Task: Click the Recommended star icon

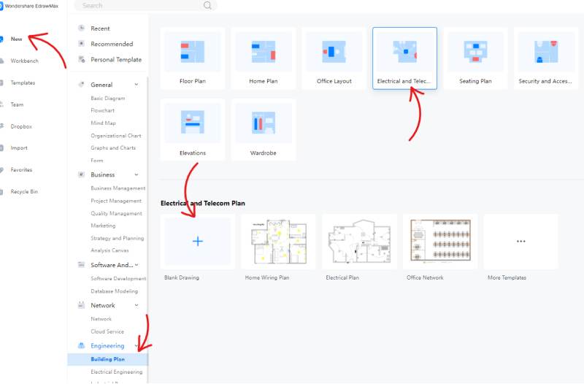Action: coord(81,44)
